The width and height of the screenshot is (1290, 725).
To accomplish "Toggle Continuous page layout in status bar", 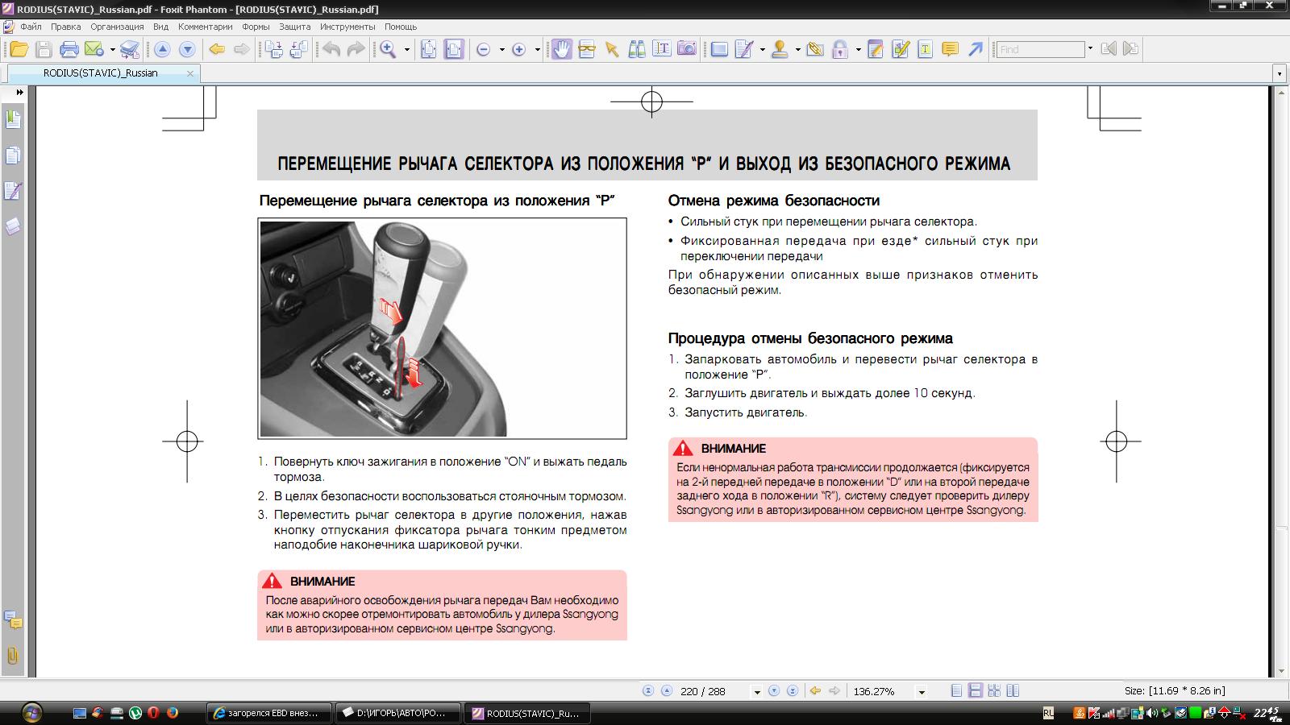I will tap(975, 691).
